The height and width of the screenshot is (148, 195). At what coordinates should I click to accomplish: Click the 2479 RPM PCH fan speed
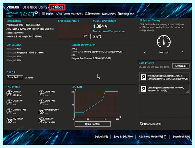tap(50, 123)
